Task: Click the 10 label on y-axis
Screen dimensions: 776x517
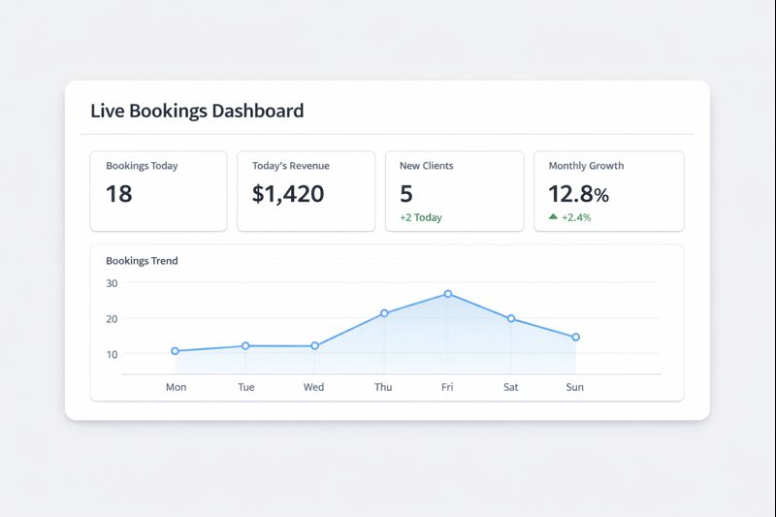Action: coord(112,354)
